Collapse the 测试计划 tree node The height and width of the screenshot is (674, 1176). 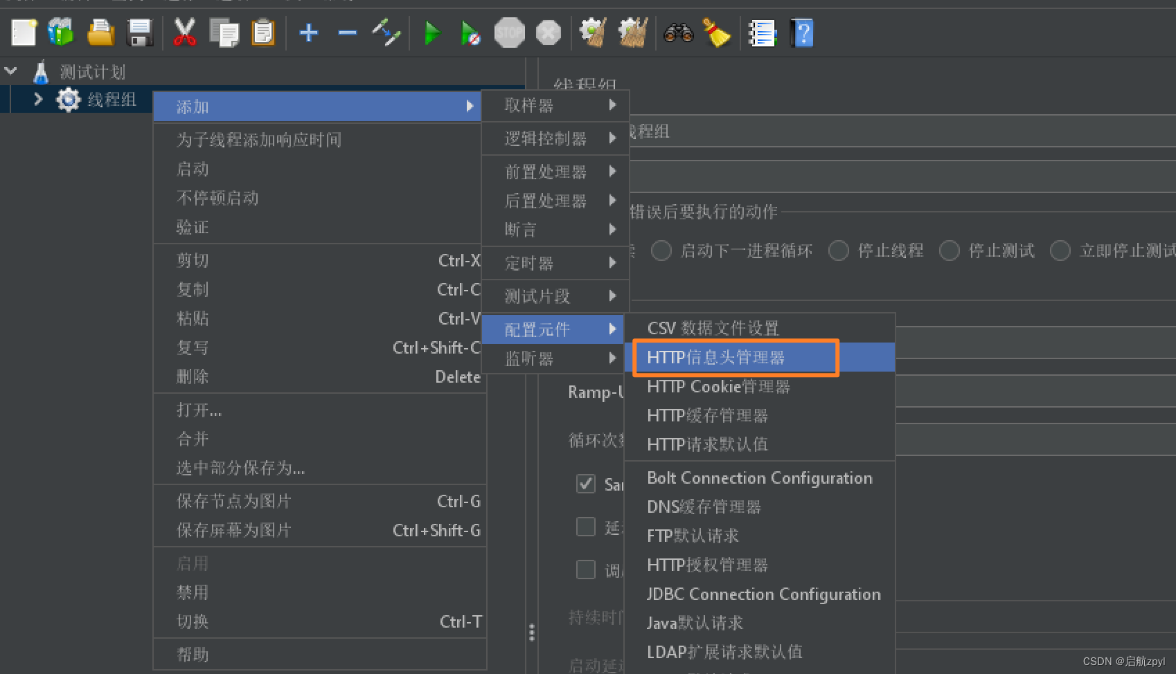[x=11, y=71]
